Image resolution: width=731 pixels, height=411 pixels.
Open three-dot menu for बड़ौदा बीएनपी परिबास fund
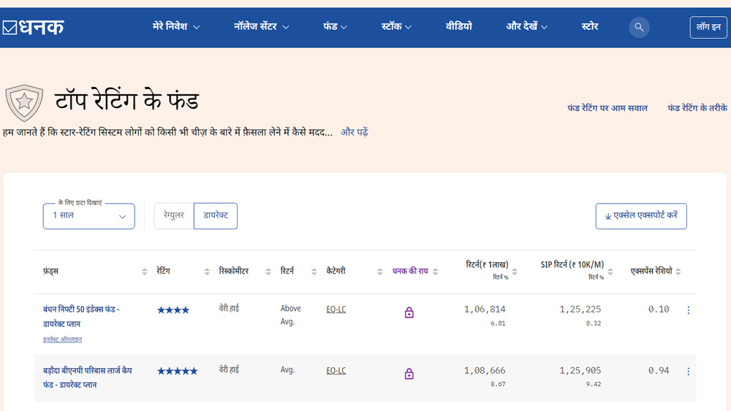(x=688, y=372)
